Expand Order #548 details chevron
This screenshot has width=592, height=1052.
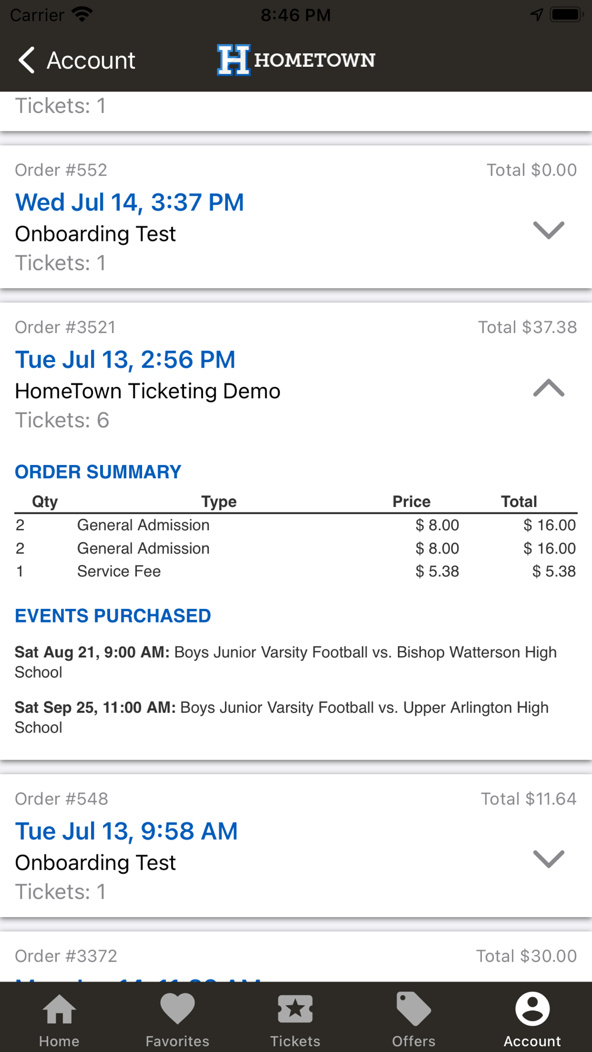pyautogui.click(x=549, y=859)
